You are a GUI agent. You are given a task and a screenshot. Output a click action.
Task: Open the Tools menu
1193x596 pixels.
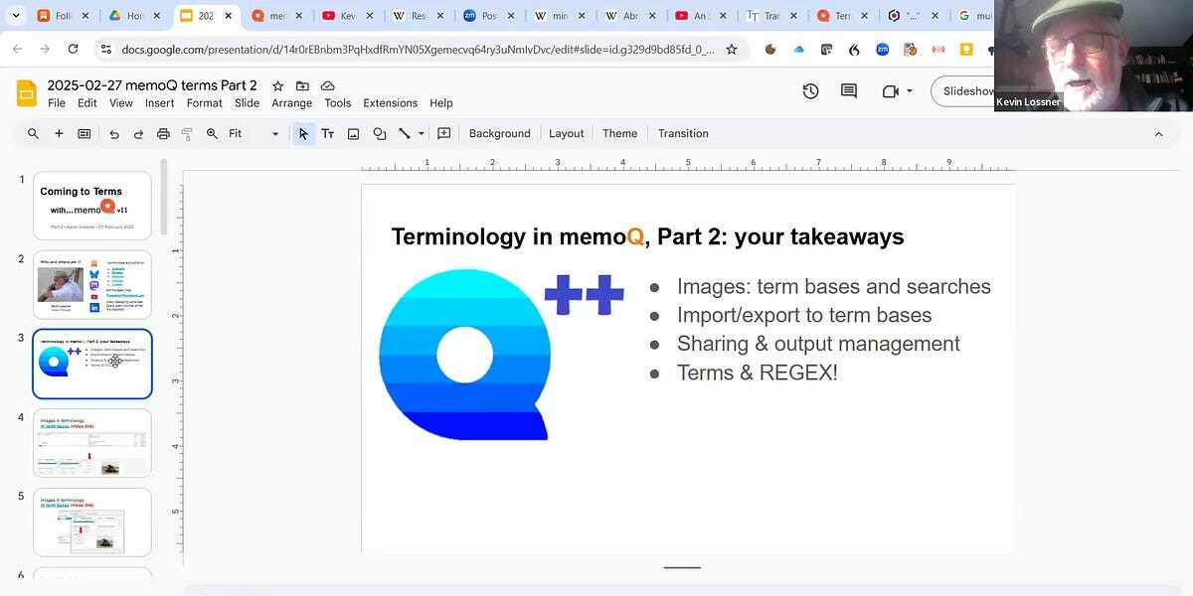pos(338,103)
